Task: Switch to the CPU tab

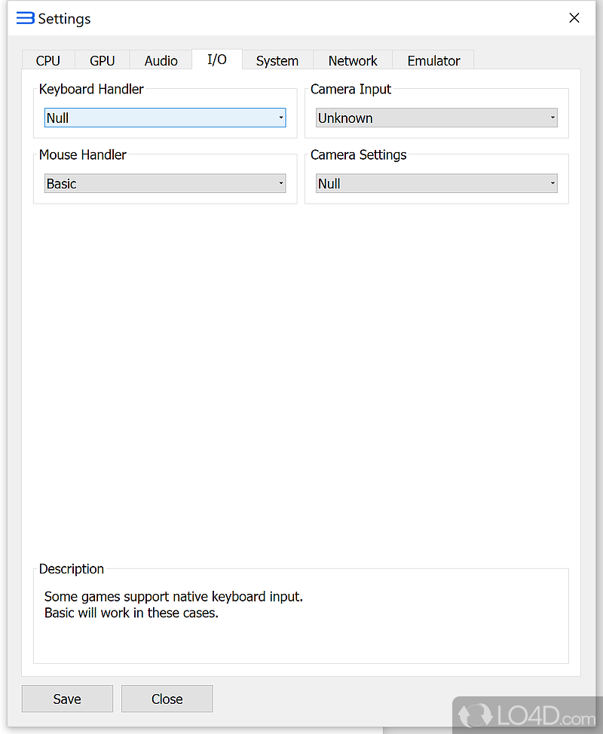Action: pos(47,60)
